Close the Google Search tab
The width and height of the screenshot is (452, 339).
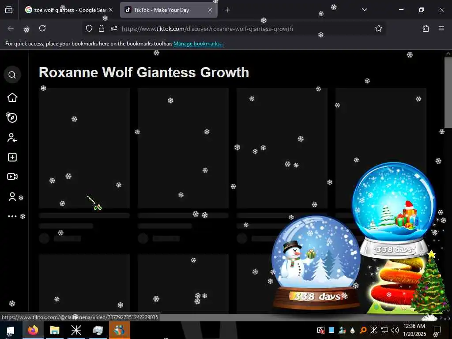coord(111,10)
